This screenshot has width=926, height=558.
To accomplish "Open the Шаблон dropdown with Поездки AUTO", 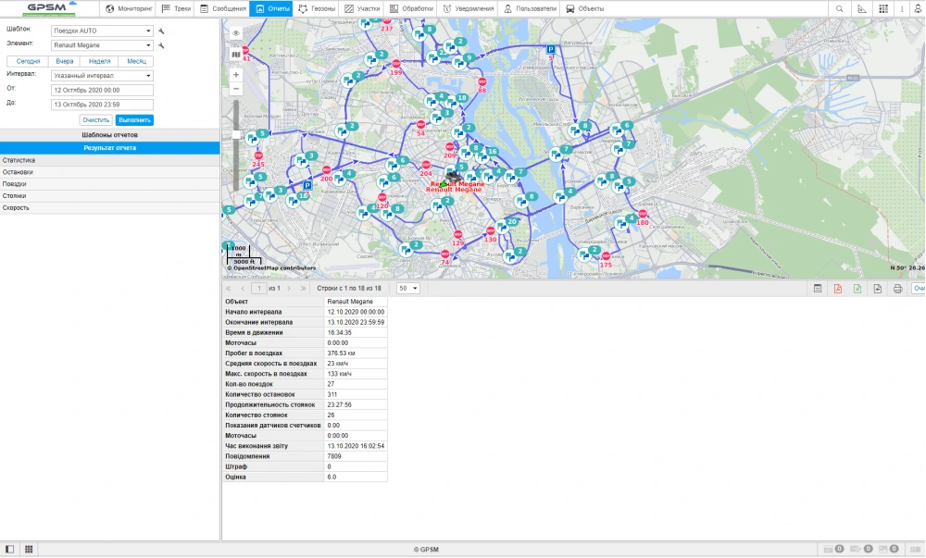I will tap(102, 31).
